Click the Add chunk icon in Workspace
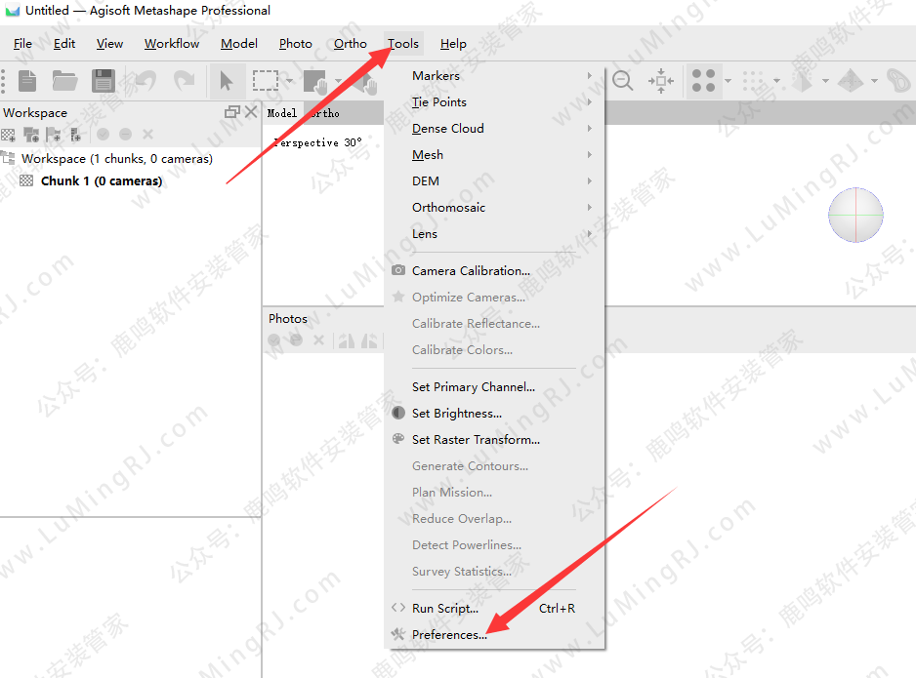The height and width of the screenshot is (678, 916). click(x=9, y=135)
